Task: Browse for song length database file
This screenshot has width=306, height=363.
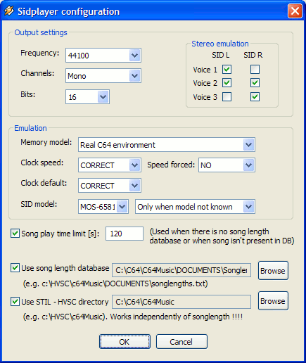Action: pos(273,271)
